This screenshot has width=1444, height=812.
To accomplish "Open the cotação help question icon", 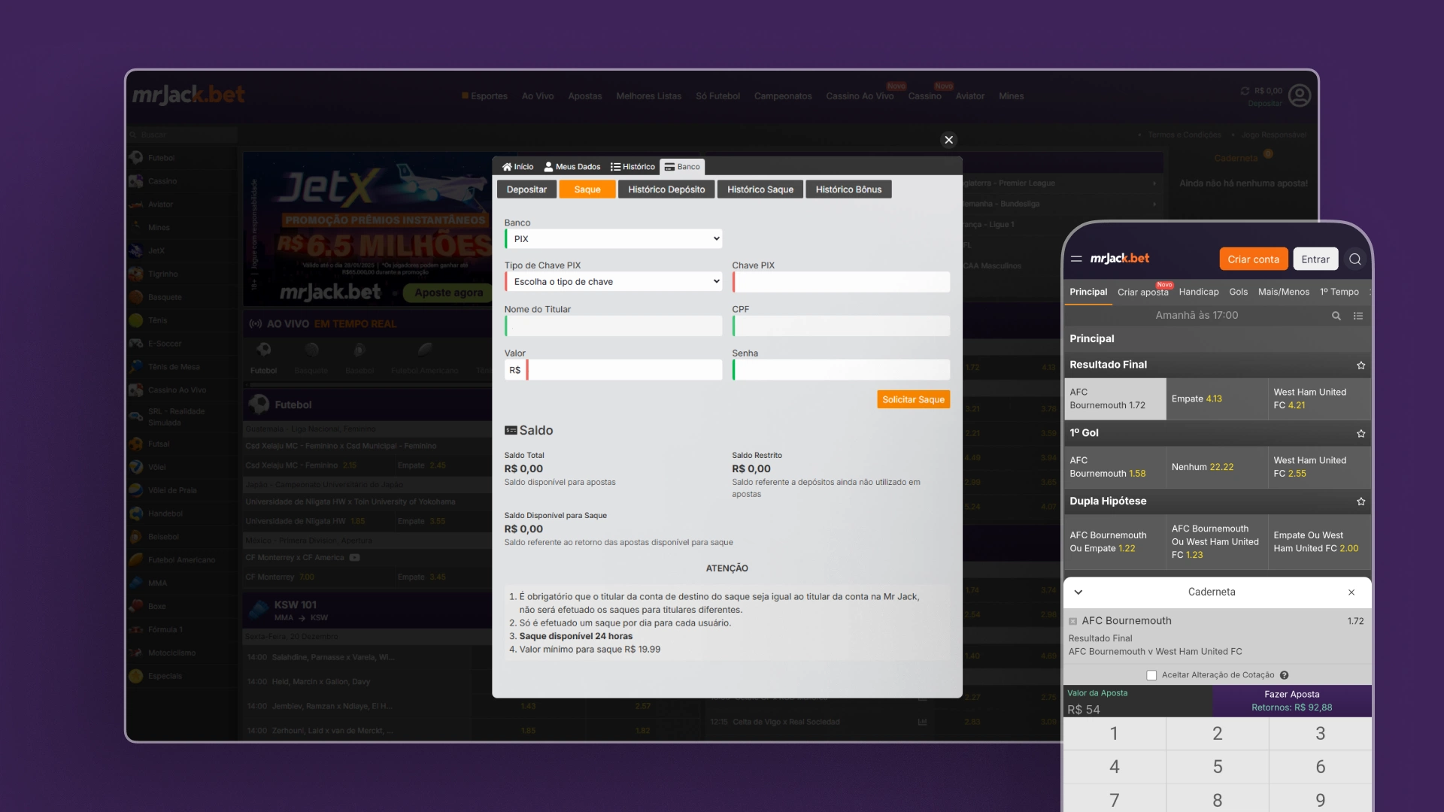I will point(1285,675).
